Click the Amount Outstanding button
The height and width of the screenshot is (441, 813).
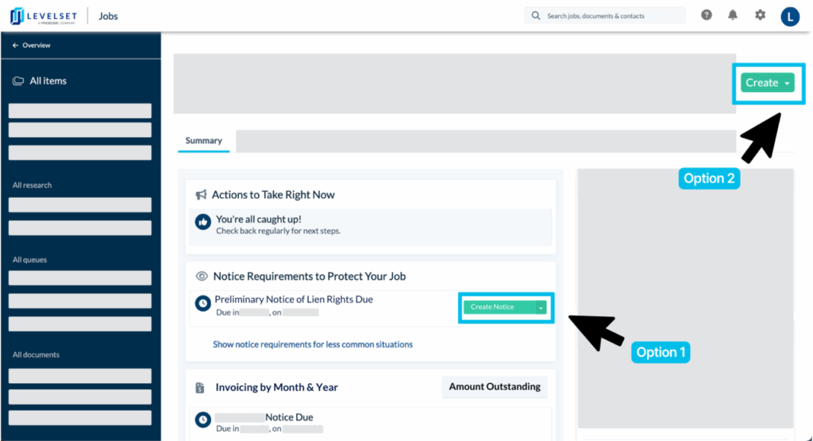point(495,387)
